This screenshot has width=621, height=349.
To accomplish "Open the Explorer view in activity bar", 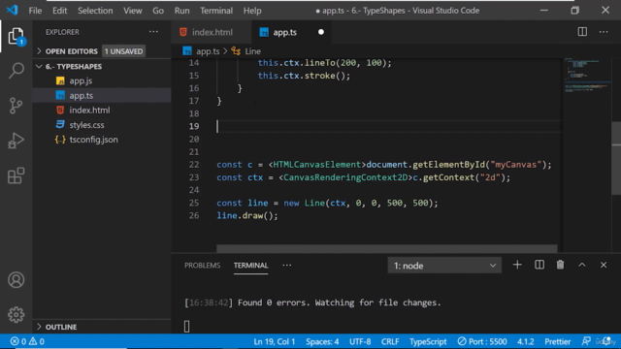I will (16, 37).
